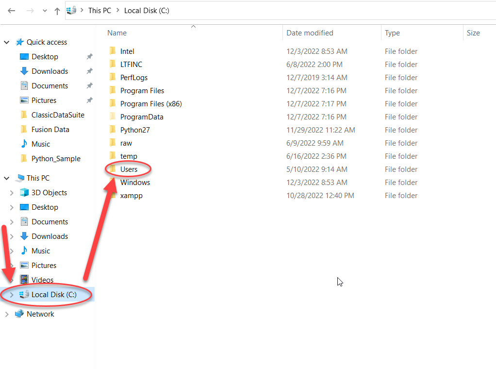Click the date 6/8/2022 2:00 PM
Image resolution: width=496 pixels, height=369 pixels.
(314, 64)
